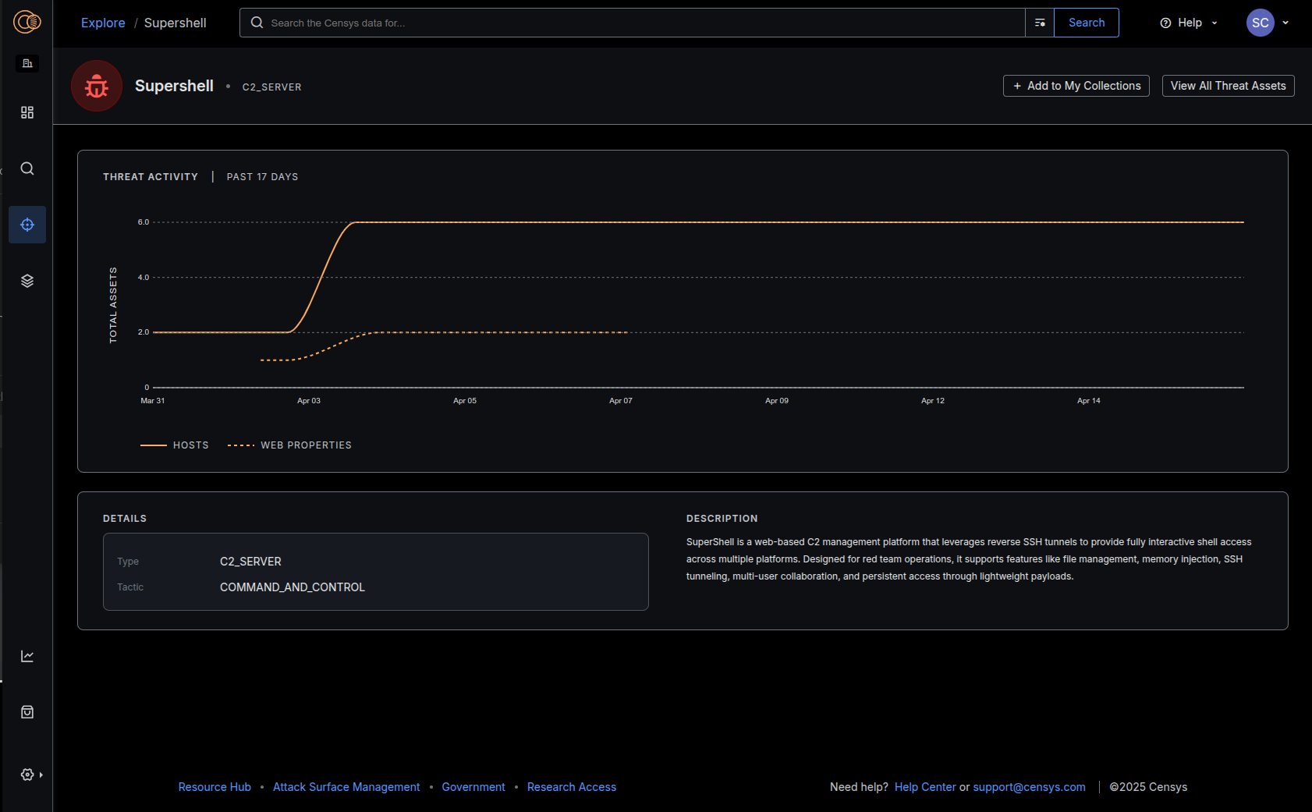Image resolution: width=1312 pixels, height=812 pixels.
Task: Open the Attack Surface Management footer link
Action: [346, 787]
